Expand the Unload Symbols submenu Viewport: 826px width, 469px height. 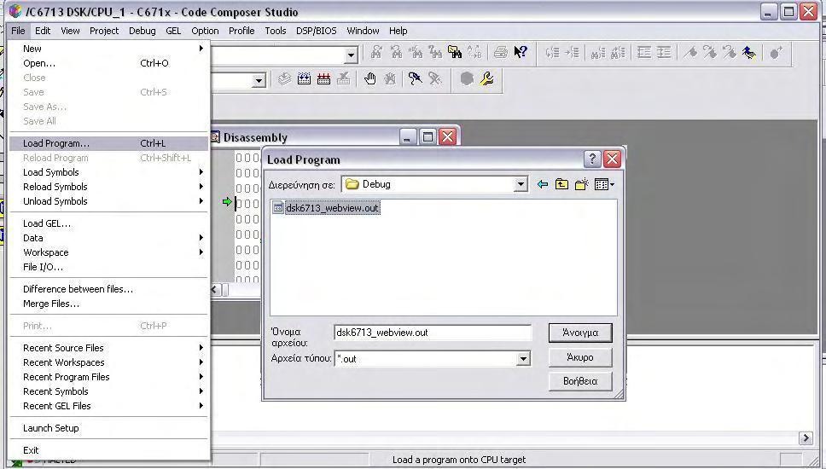(108, 201)
